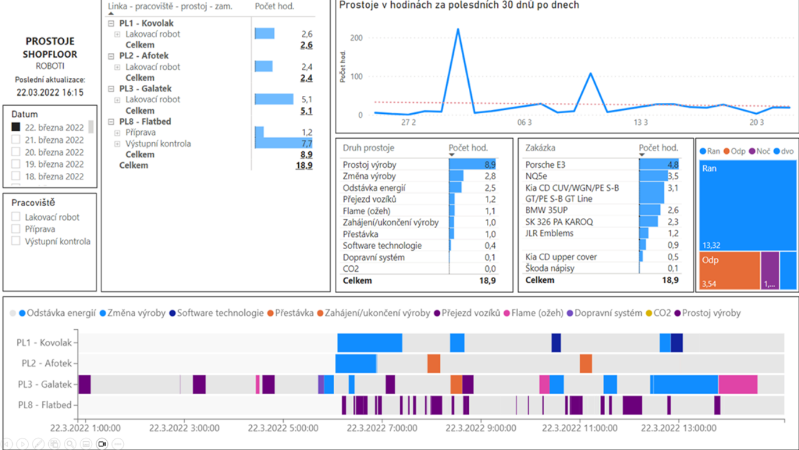Click the next slide arrow icon
Viewport: 799px width, 450px height.
click(23, 444)
